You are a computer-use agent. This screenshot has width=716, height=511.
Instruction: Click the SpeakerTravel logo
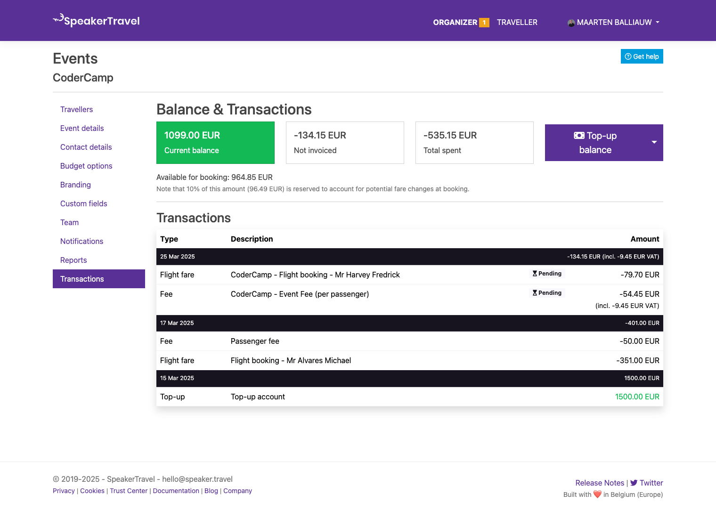tap(97, 21)
